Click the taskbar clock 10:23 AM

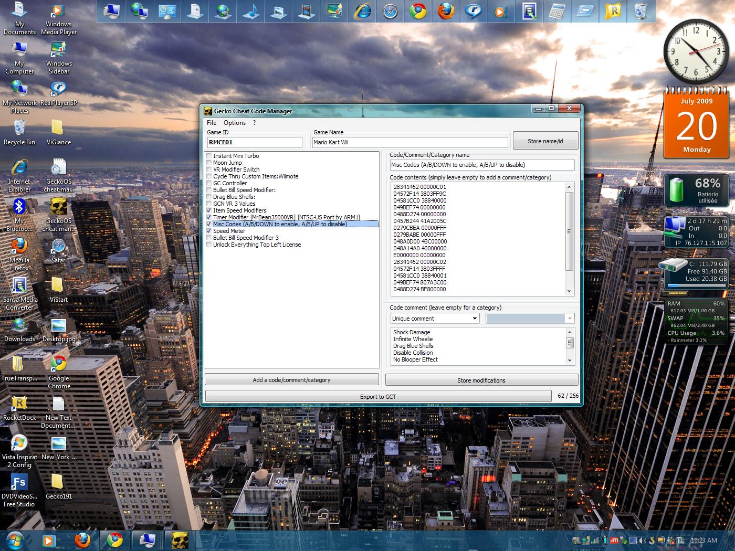coord(703,540)
